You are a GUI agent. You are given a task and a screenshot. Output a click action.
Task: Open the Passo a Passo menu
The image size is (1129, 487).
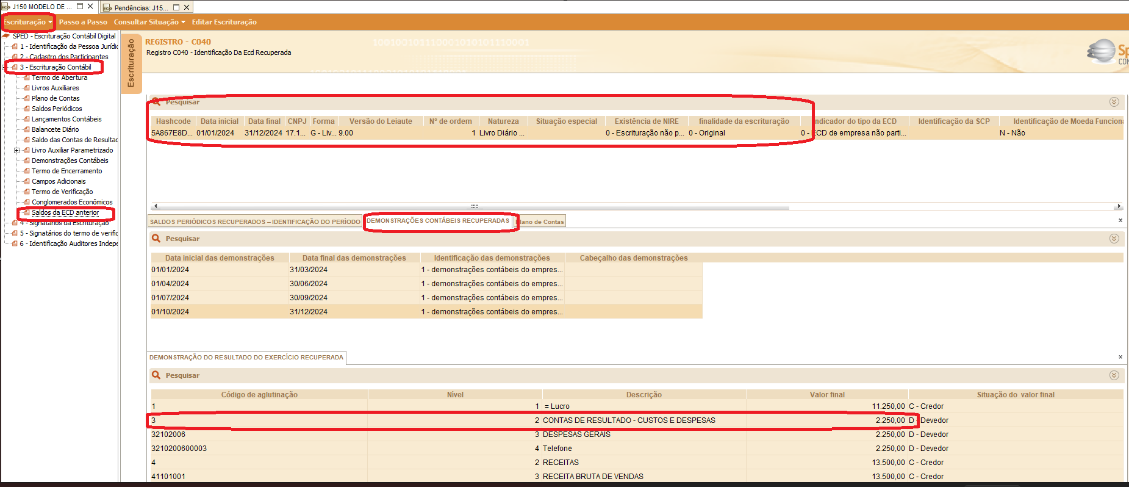pos(83,22)
